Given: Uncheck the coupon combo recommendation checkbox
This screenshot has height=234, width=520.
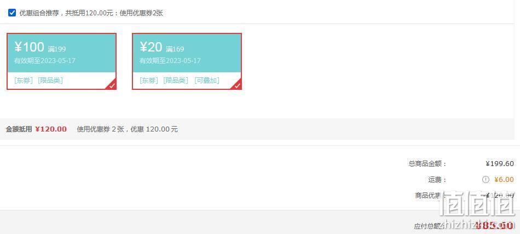Looking at the screenshot, I should pyautogui.click(x=12, y=13).
